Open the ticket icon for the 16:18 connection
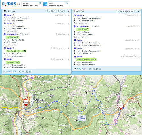 [x=30, y=72]
